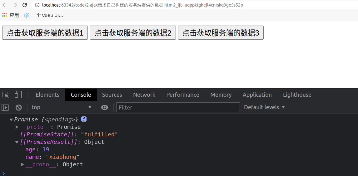Open the apps grid icon in bookmarks bar

point(5,15)
